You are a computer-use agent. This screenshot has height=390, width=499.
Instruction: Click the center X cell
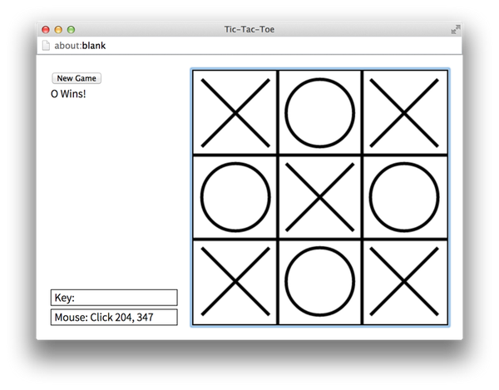320,197
